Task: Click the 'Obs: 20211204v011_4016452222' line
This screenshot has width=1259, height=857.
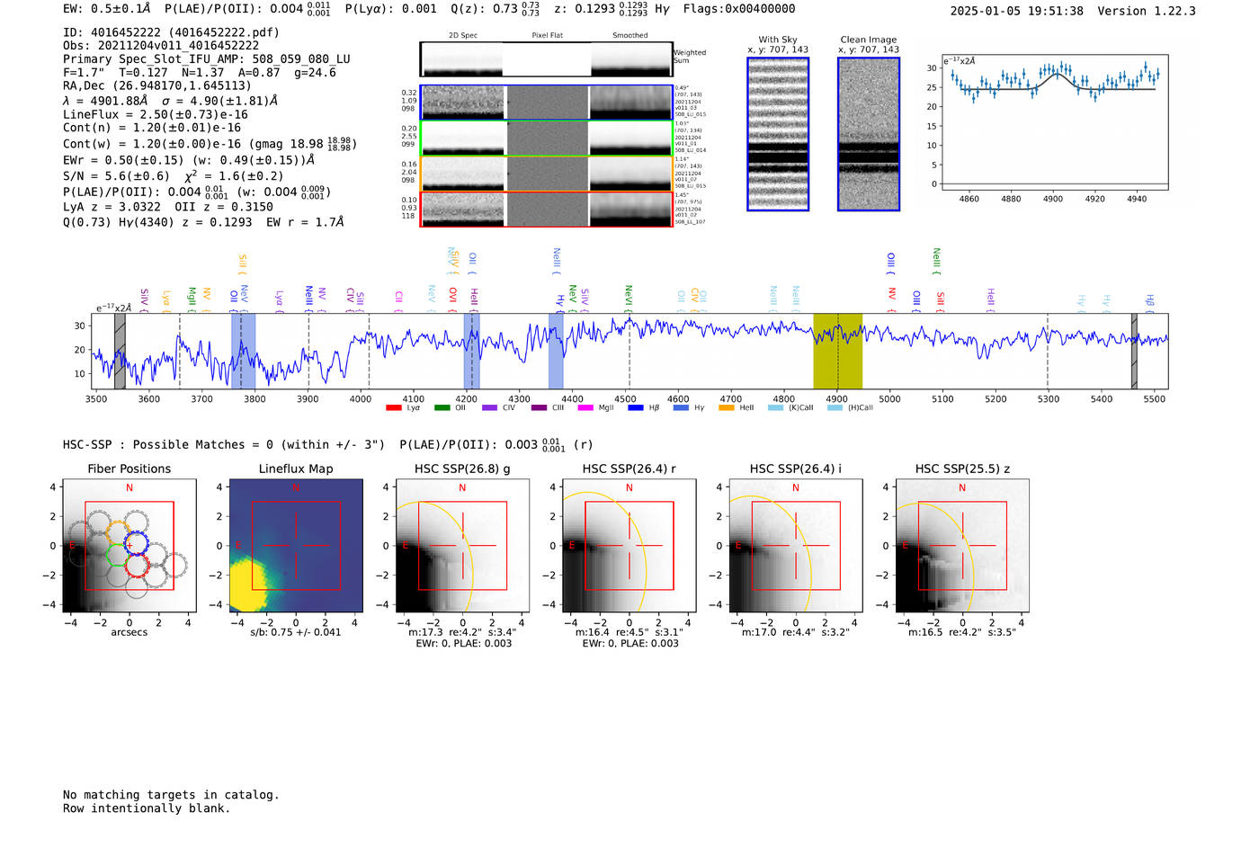Action: tap(161, 46)
